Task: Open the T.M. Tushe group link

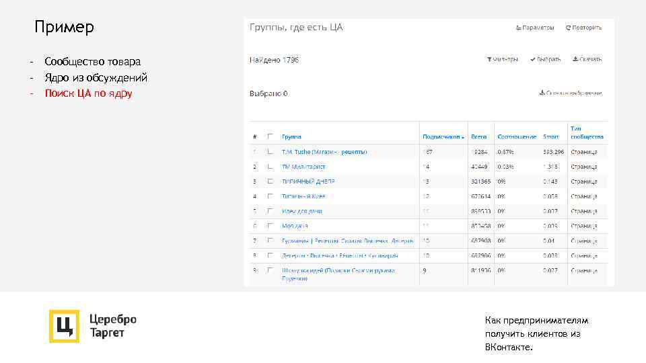Action: [324, 152]
